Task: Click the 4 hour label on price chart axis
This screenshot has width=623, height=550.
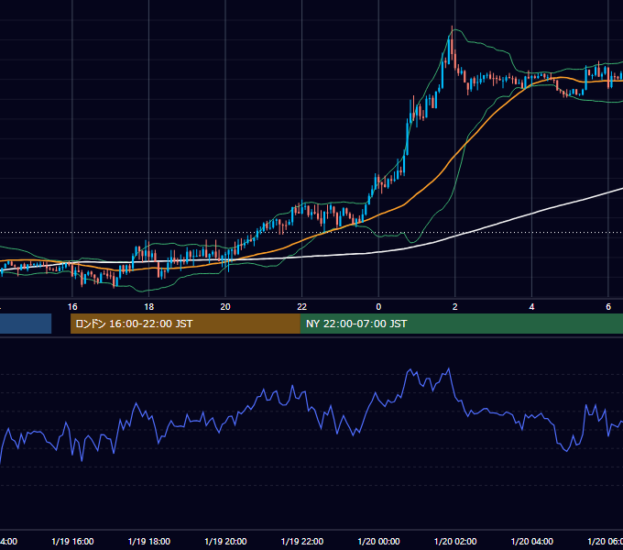Action: click(x=531, y=307)
